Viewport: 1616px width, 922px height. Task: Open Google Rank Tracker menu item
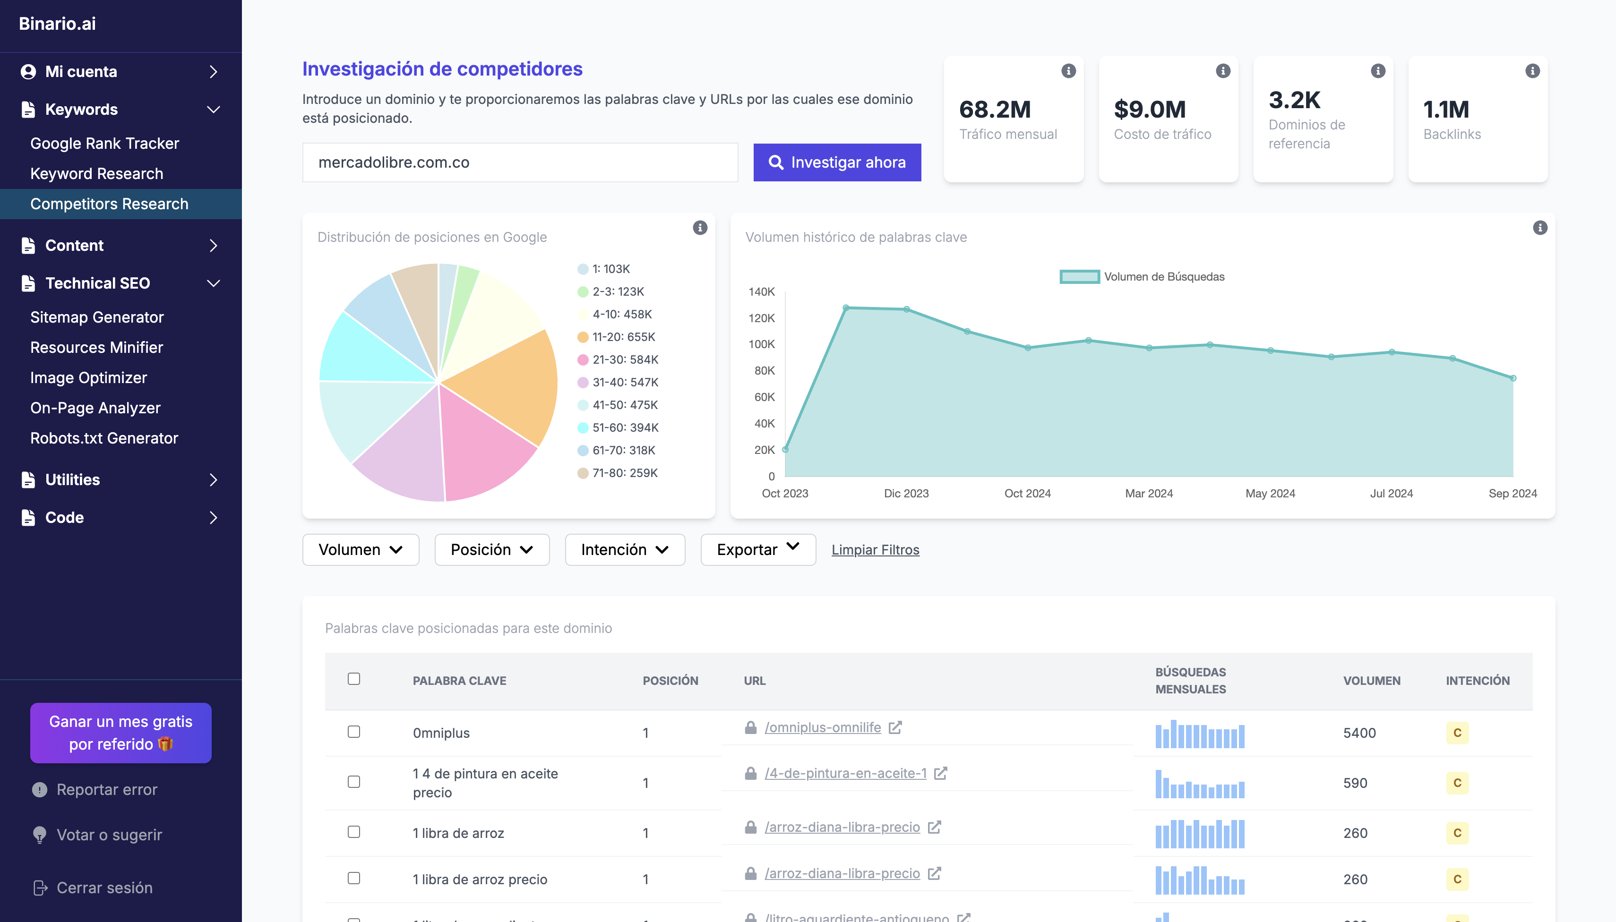point(104,144)
